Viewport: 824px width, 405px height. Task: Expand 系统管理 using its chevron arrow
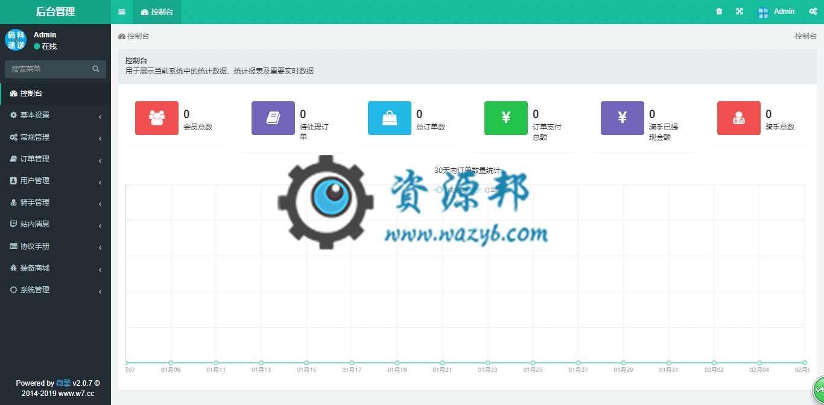(x=100, y=291)
